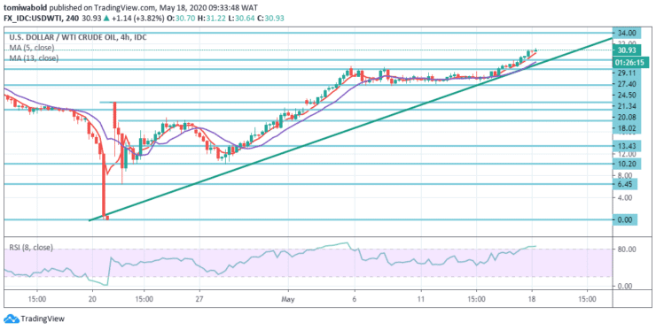This screenshot has height=330, width=656.
Task: Click the May label on time axis
Action: pos(288,300)
